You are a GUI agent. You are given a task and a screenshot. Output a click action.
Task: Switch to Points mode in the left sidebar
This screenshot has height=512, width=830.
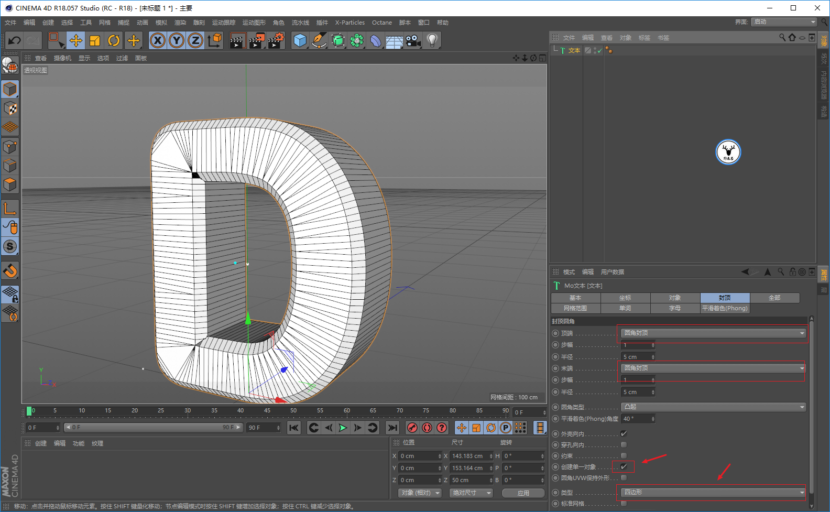10,147
